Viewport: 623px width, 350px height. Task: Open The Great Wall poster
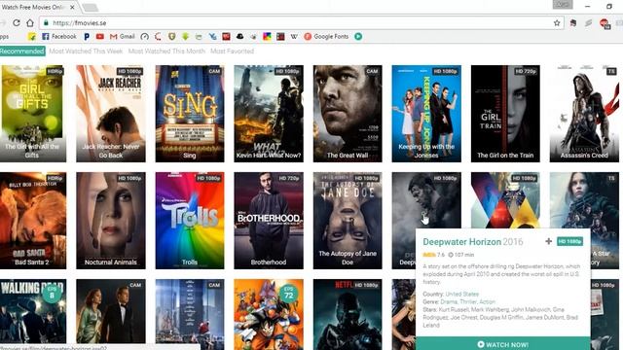click(348, 114)
